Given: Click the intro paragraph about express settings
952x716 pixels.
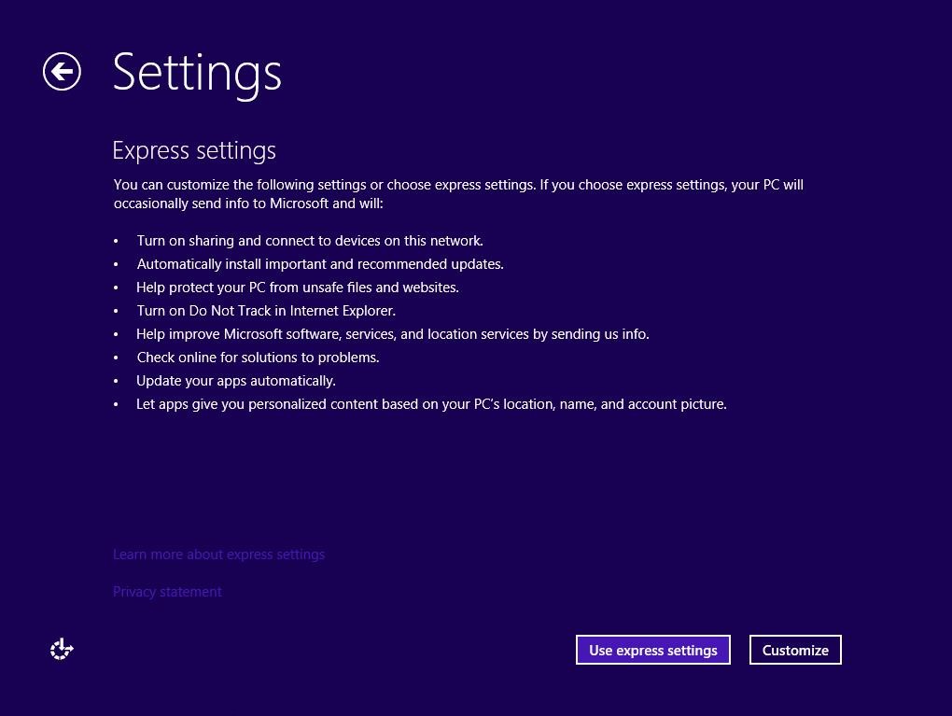Looking at the screenshot, I should pos(457,193).
